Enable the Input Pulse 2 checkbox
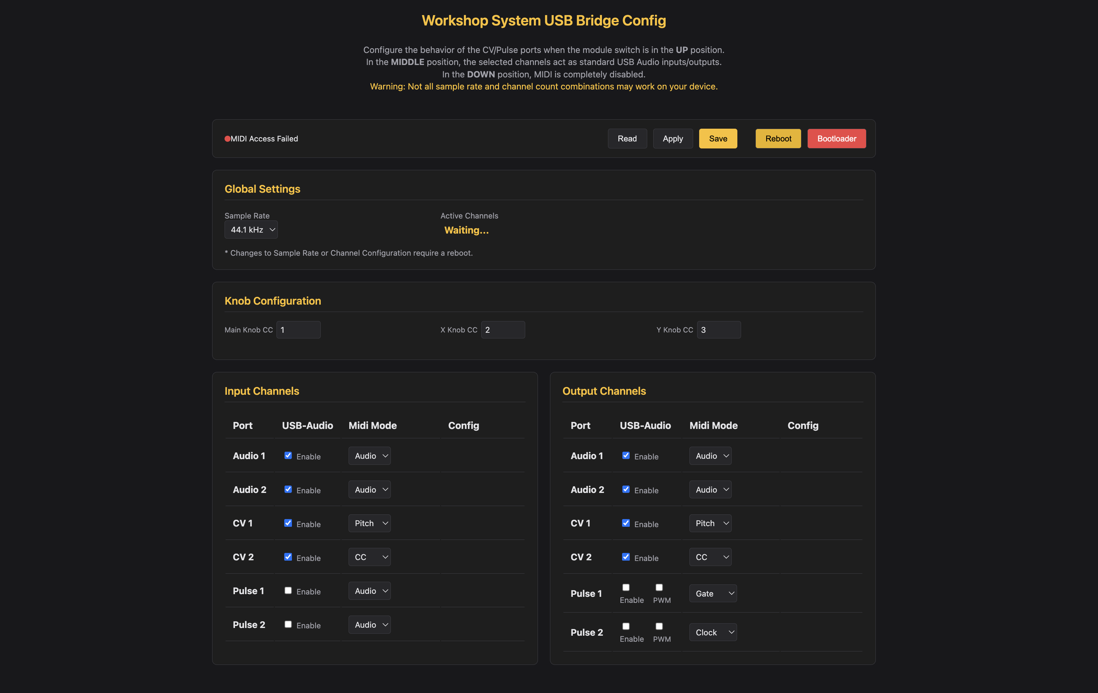This screenshot has height=693, width=1098. coord(288,624)
